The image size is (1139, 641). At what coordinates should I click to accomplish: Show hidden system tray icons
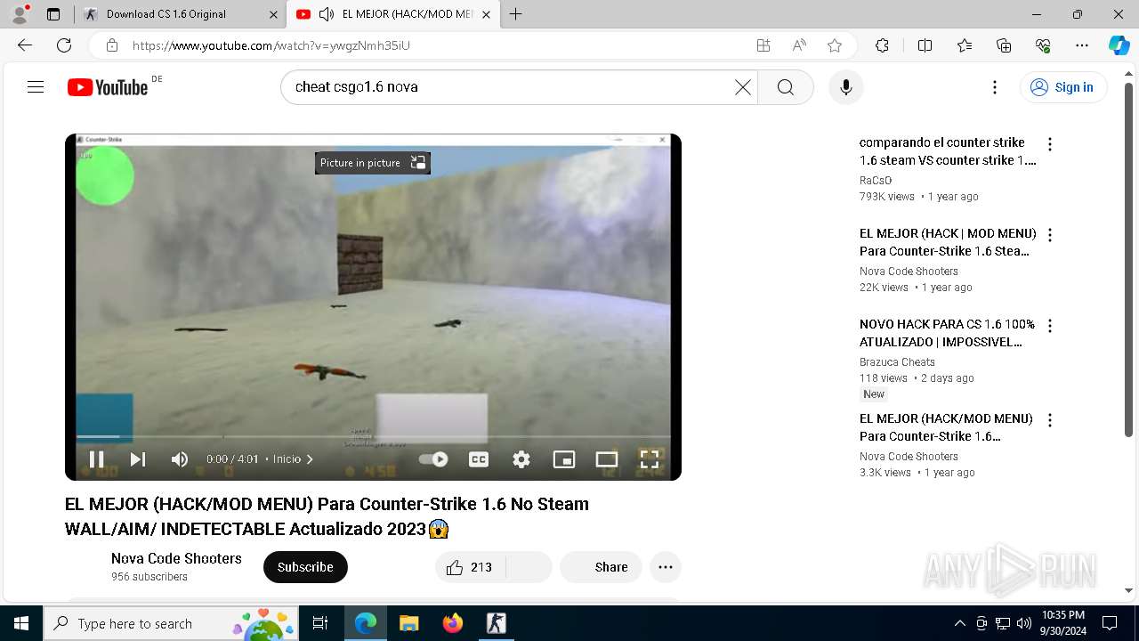coord(959,623)
